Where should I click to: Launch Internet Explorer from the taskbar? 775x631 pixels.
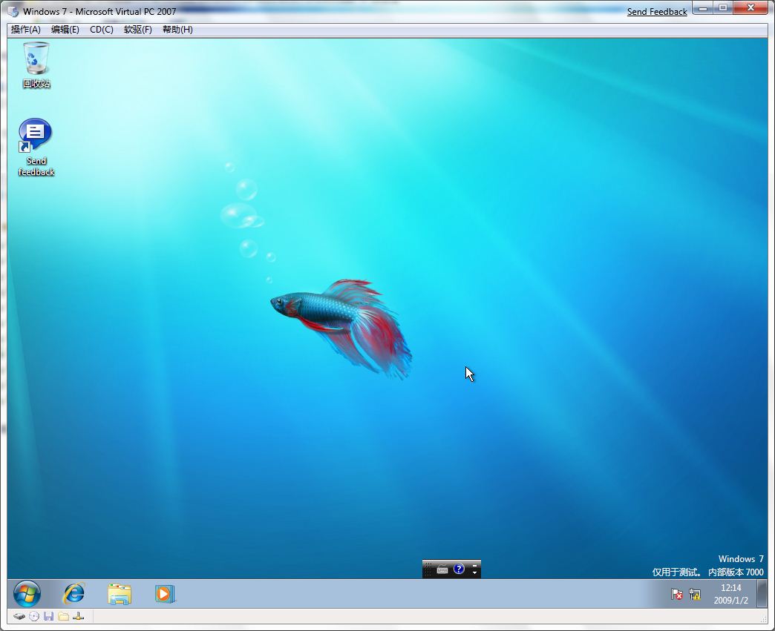[73, 593]
